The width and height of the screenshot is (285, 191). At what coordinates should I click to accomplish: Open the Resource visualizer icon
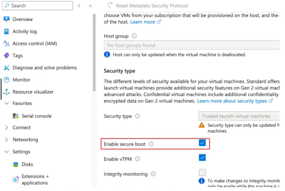6,92
